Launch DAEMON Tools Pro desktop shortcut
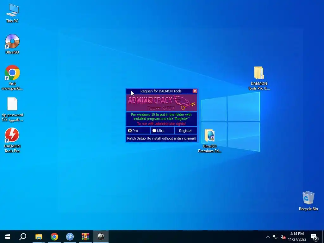Image resolution: width=324 pixels, height=243 pixels. click(12, 140)
